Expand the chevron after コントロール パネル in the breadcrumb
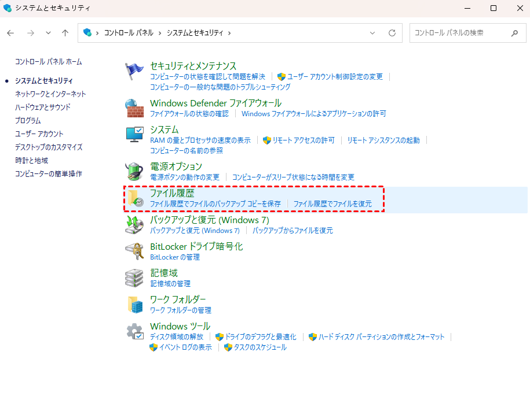This screenshot has width=530, height=396. point(160,33)
